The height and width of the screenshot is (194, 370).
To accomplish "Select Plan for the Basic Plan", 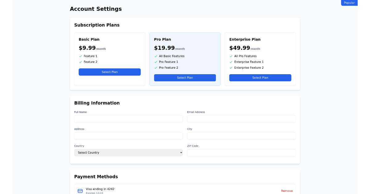I will (x=109, y=72).
